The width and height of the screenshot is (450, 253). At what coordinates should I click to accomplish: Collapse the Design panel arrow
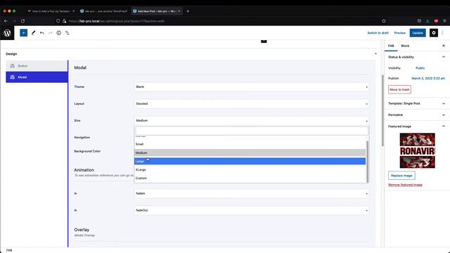(x=375, y=54)
